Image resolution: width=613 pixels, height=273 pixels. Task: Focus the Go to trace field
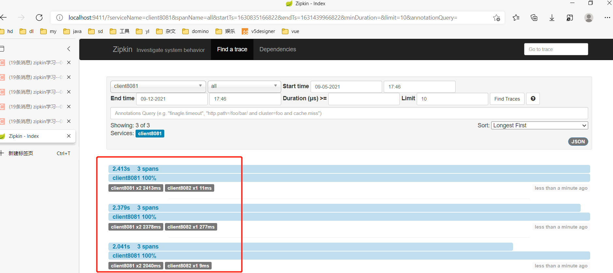click(x=556, y=49)
